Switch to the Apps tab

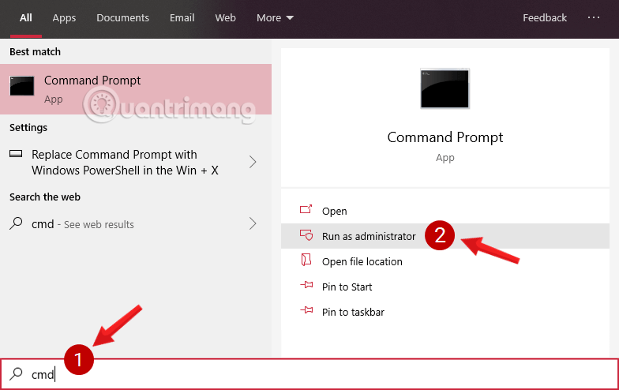pos(65,17)
